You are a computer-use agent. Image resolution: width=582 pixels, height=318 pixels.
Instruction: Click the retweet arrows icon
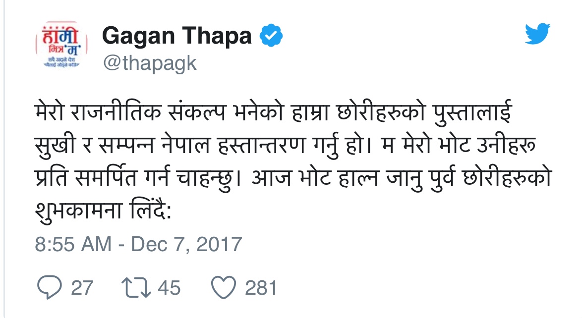pyautogui.click(x=135, y=288)
